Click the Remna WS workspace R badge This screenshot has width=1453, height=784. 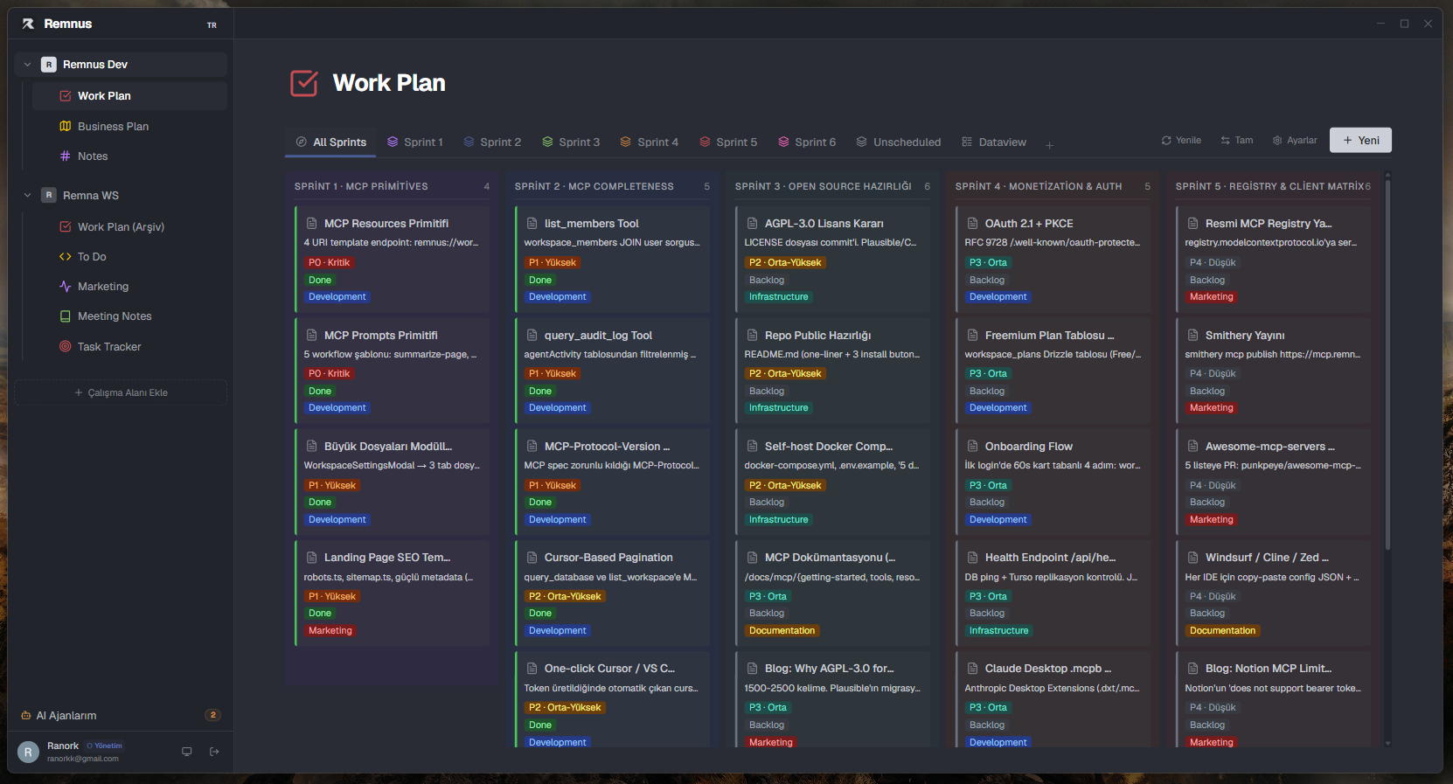click(x=49, y=196)
